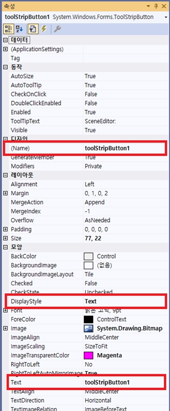The image size is (170, 411).
Task: Open the panel window position arrow
Action: (x=148, y=6)
